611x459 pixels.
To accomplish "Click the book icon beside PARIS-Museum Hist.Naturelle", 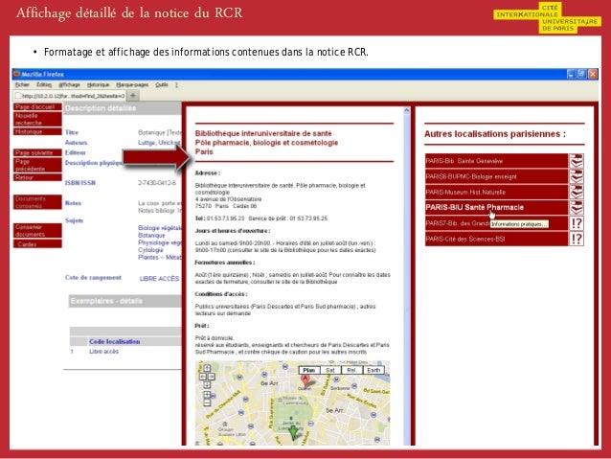I will coord(577,193).
